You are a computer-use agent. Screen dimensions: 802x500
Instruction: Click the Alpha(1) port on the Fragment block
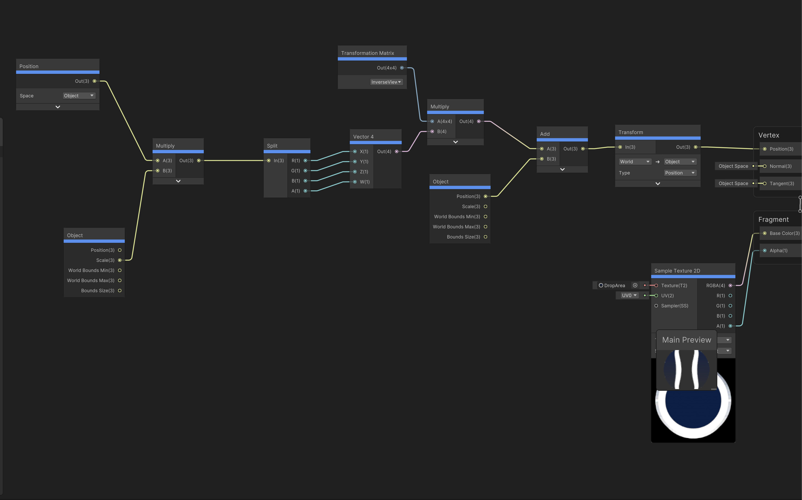[765, 250]
